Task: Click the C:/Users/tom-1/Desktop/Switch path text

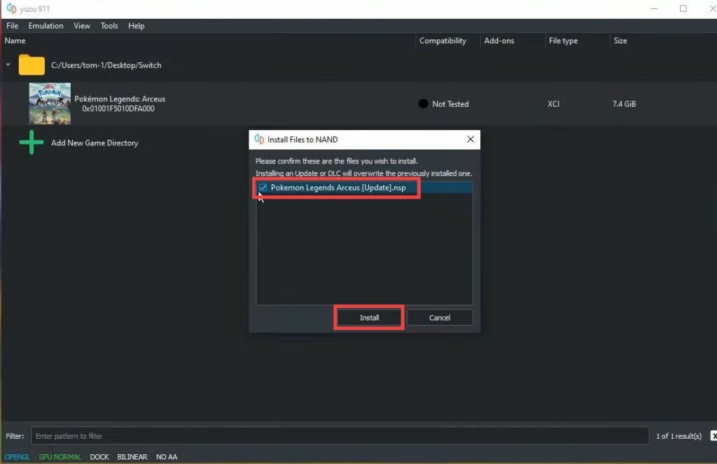Action: coord(106,65)
